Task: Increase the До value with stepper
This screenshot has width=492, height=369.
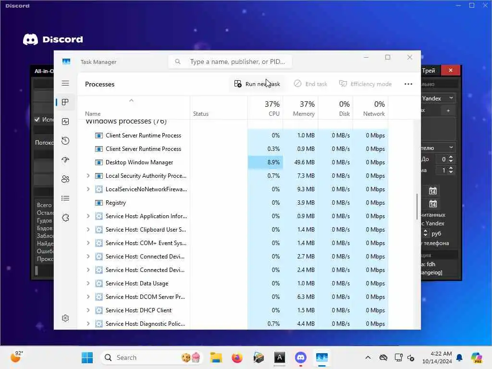Action: click(451, 157)
